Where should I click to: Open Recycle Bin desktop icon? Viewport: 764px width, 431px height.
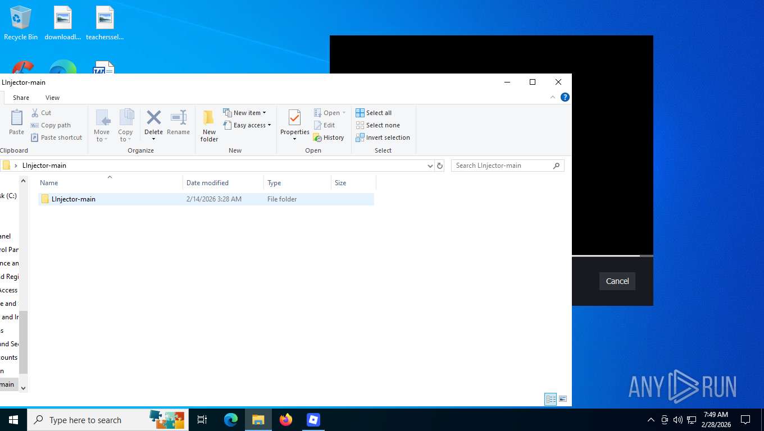pos(21,23)
